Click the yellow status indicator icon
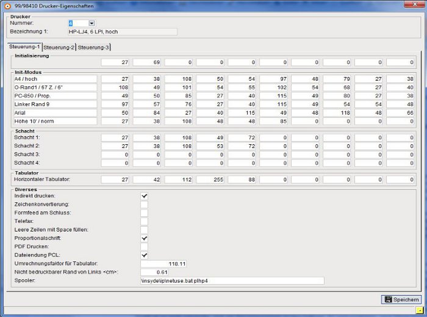The width and height of the screenshot is (427, 317). 419,310
